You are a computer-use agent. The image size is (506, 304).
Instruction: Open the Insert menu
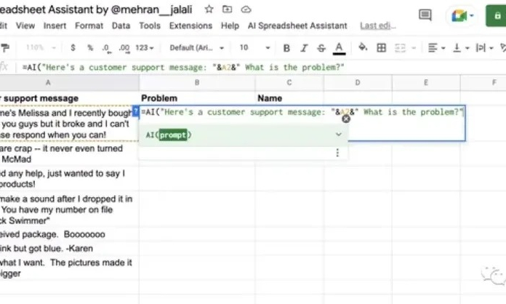pyautogui.click(x=55, y=25)
